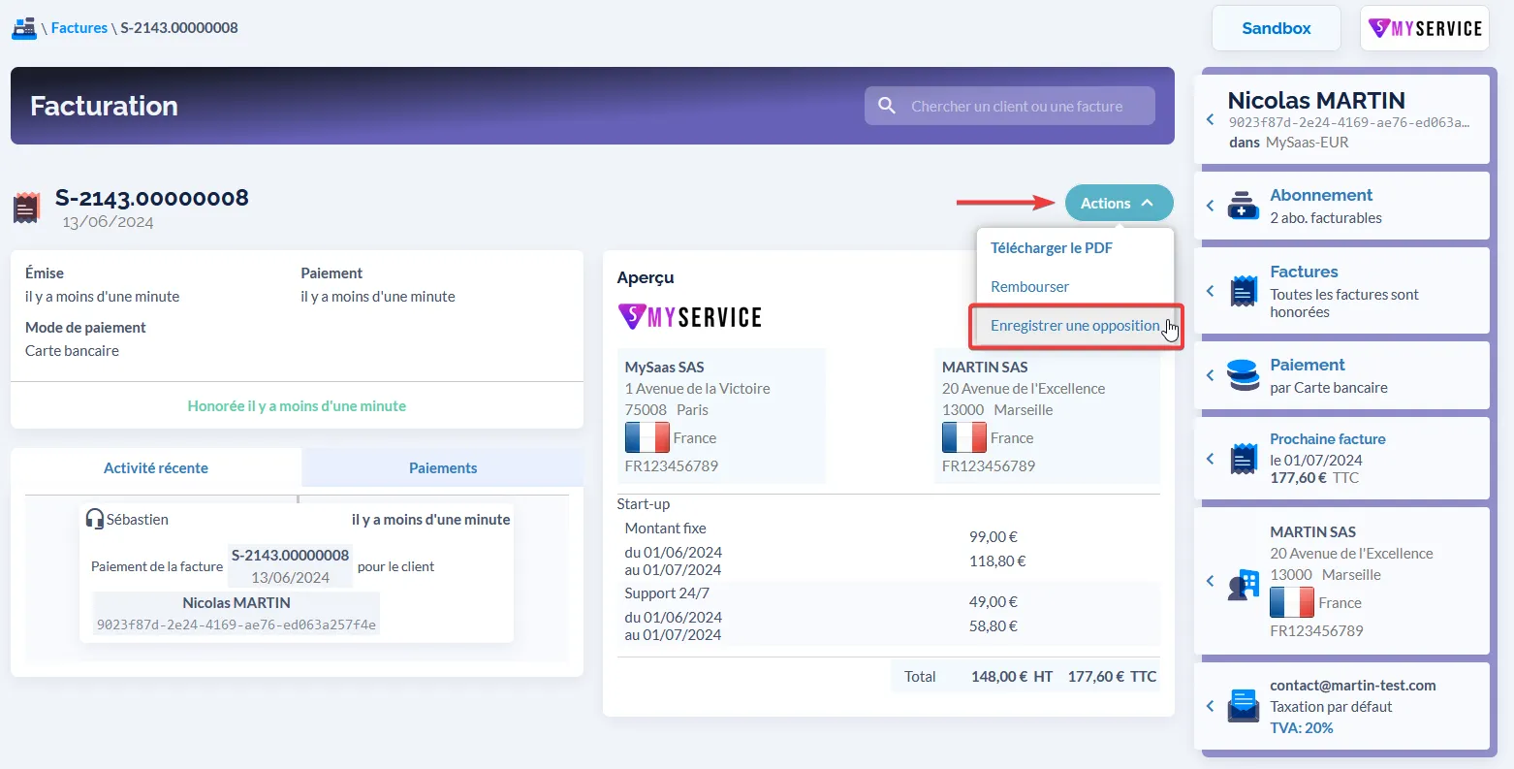
Task: Click the invoice receipt icon beside S-2143.00000008 heading
Action: tap(27, 208)
